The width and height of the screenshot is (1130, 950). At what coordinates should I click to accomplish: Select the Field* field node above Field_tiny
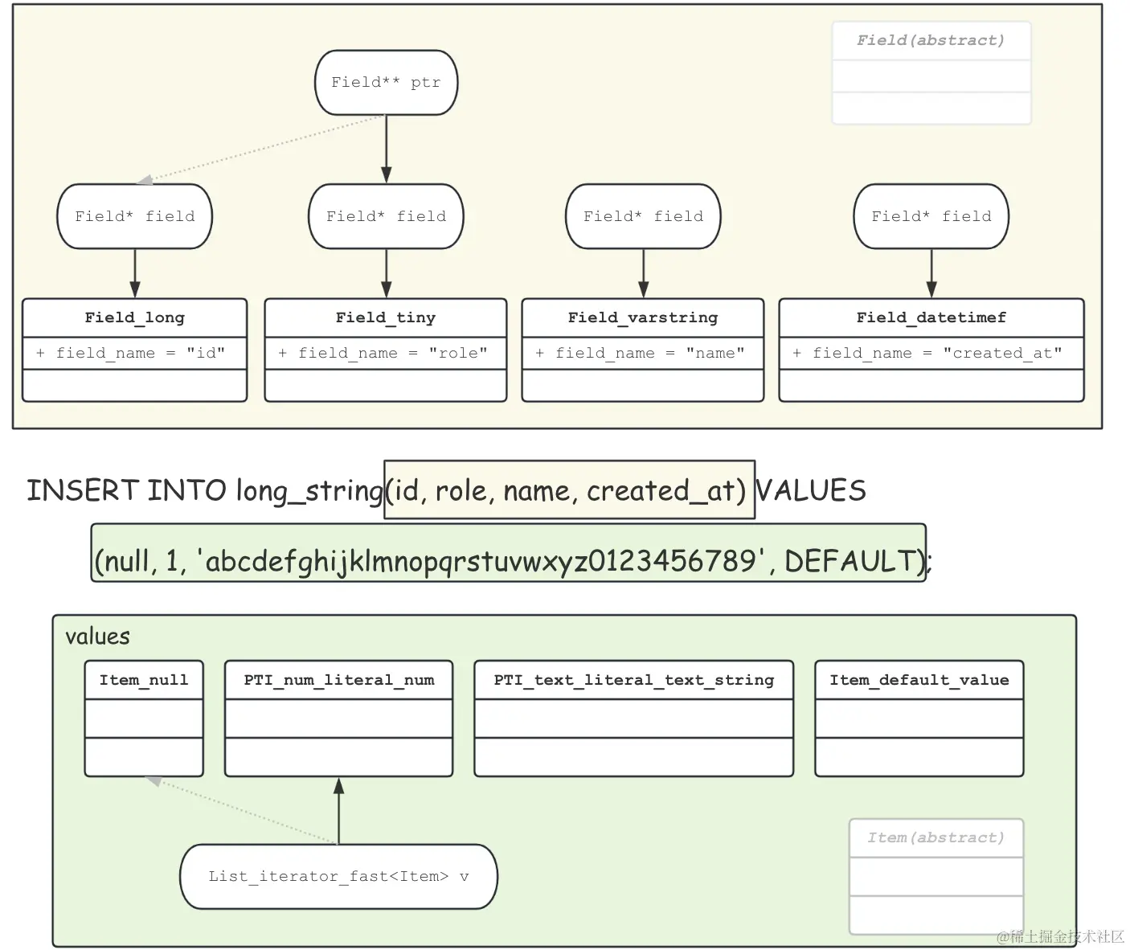coord(386,215)
